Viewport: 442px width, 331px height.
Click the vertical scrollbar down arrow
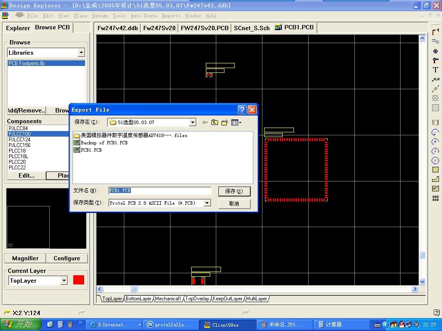pyautogui.click(x=422, y=281)
